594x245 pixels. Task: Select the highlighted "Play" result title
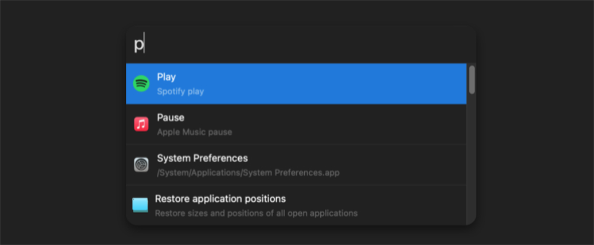click(x=166, y=77)
